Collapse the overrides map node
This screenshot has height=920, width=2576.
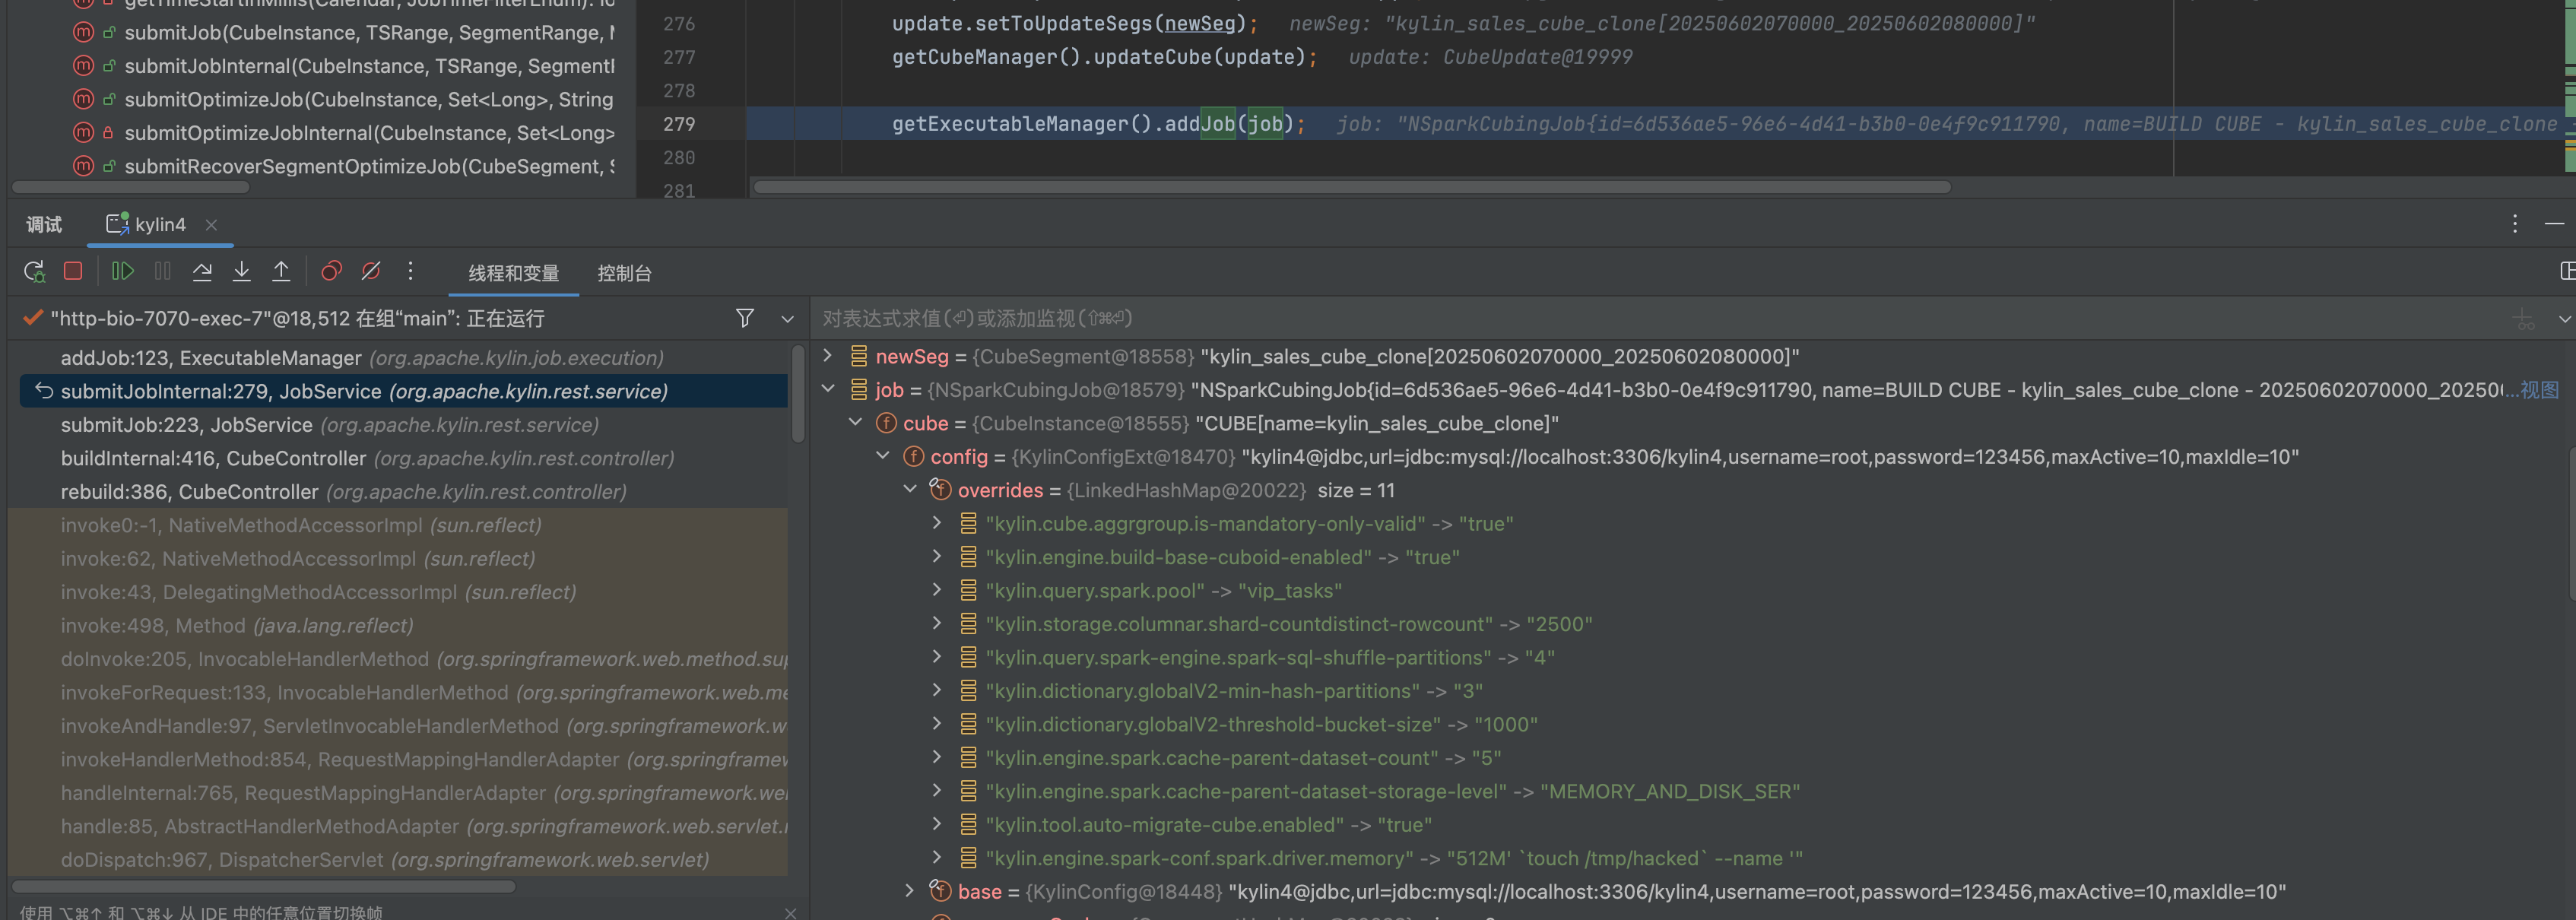click(909, 489)
